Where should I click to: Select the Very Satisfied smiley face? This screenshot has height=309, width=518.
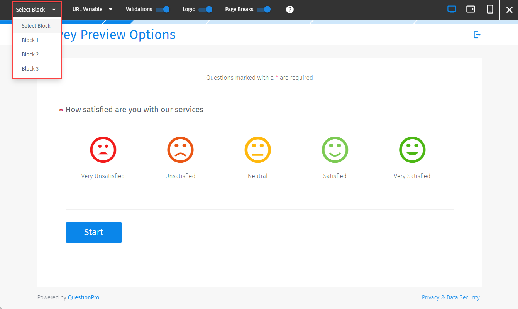[x=412, y=150]
